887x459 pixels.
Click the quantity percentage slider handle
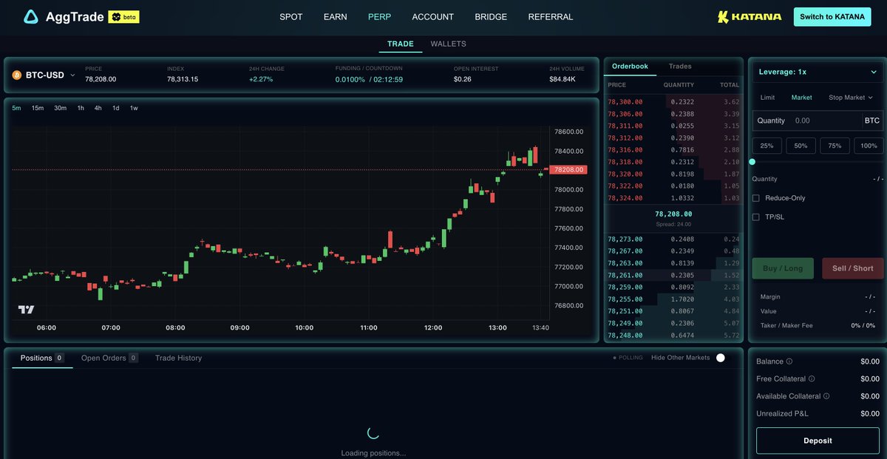tap(752, 162)
